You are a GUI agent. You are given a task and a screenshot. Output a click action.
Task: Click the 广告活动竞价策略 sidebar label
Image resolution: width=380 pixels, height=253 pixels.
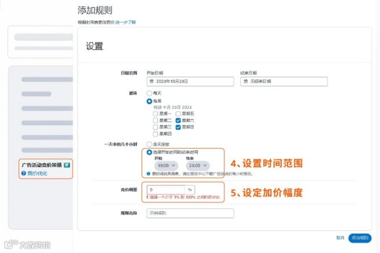pos(42,165)
